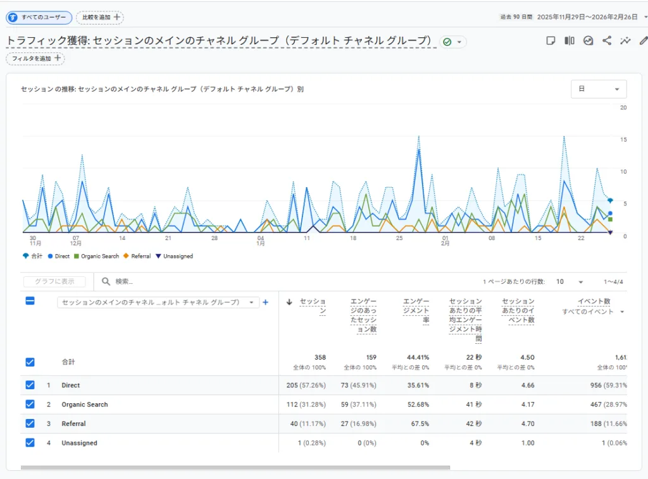The width and height of the screenshot is (648, 479).
Task: Open the date range picker 2025年11月29日〜2026年2月26日
Action: coord(587,17)
